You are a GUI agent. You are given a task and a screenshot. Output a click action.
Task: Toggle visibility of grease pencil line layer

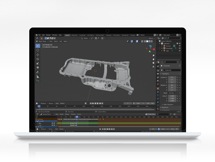click(52, 123)
